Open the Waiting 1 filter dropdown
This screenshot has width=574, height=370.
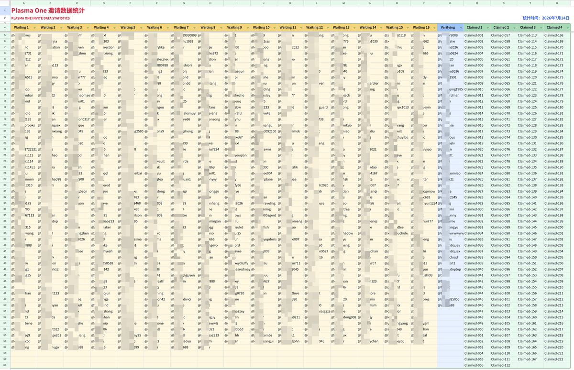point(34,28)
